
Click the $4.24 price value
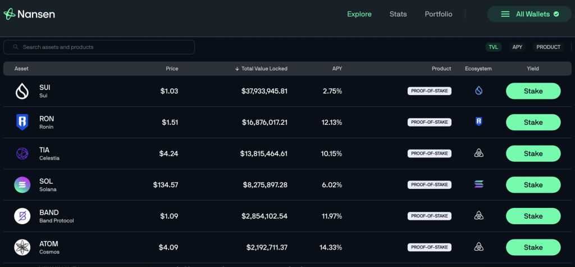[x=168, y=153]
